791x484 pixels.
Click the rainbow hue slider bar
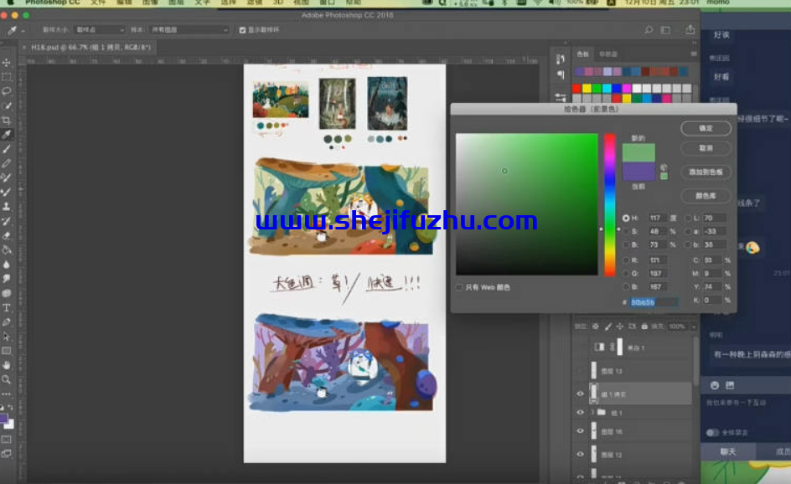(x=610, y=204)
